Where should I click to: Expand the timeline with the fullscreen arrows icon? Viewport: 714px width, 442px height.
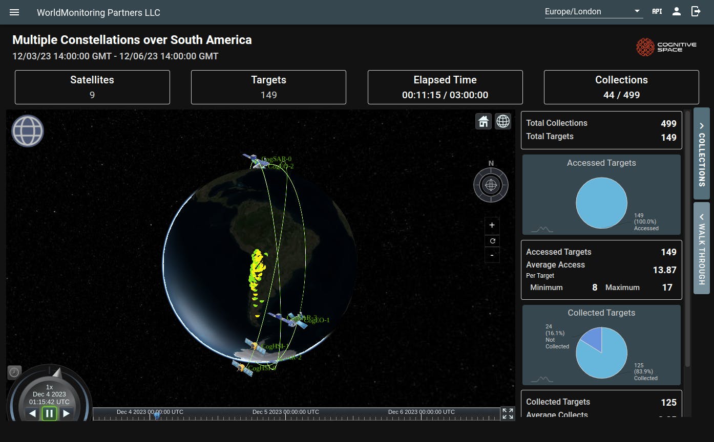(x=507, y=413)
